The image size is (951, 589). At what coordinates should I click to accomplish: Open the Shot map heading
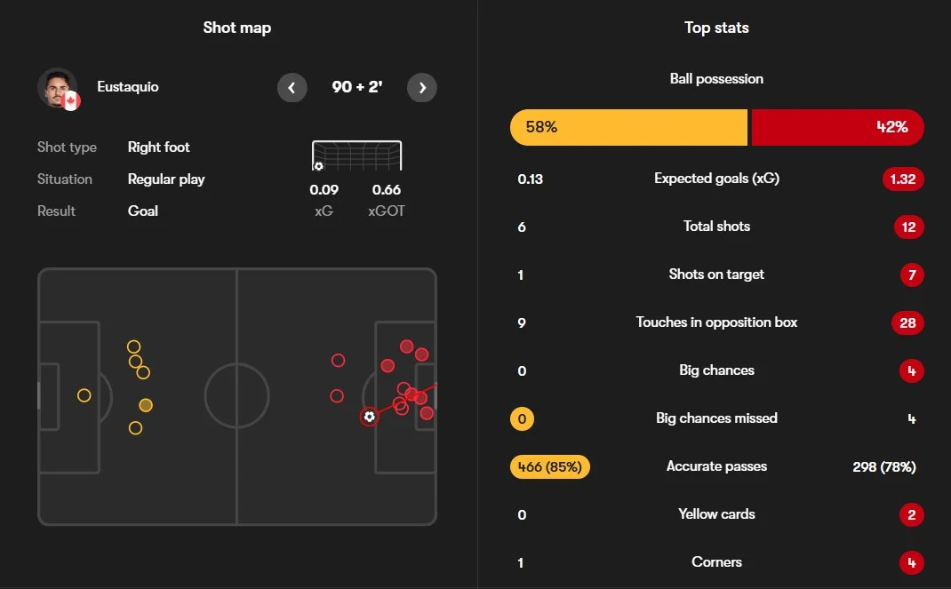(x=237, y=28)
